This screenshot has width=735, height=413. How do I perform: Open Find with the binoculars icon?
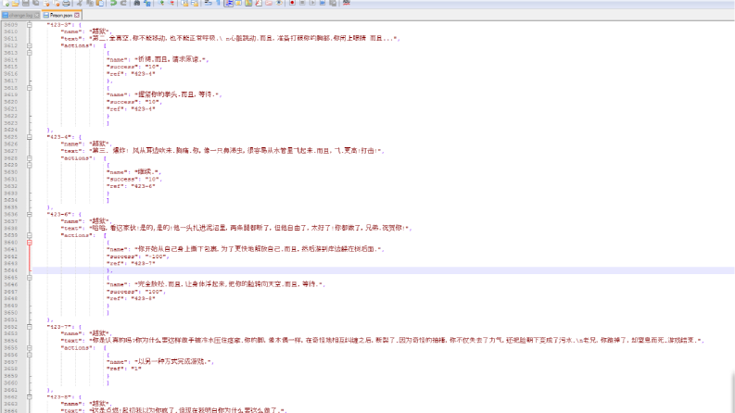click(x=137, y=3)
